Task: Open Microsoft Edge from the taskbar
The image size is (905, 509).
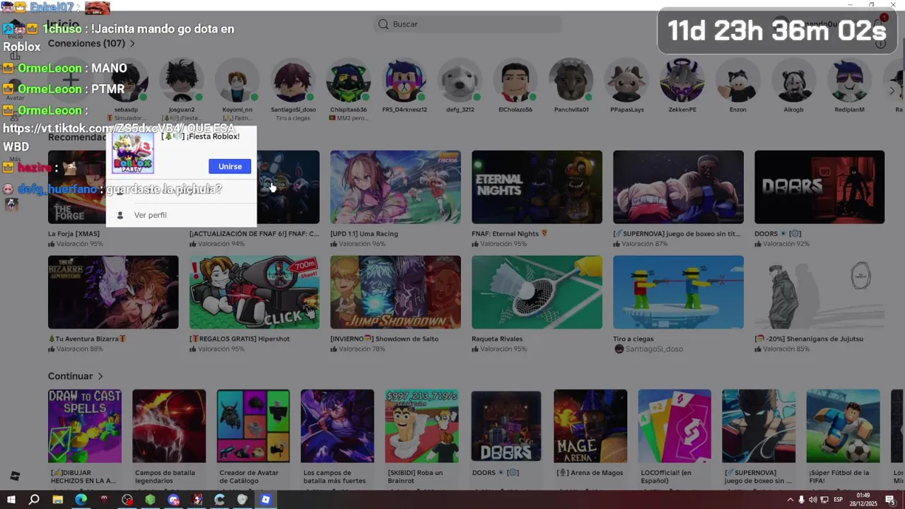Action: (81, 500)
